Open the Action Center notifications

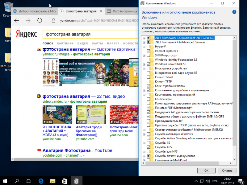241,181
